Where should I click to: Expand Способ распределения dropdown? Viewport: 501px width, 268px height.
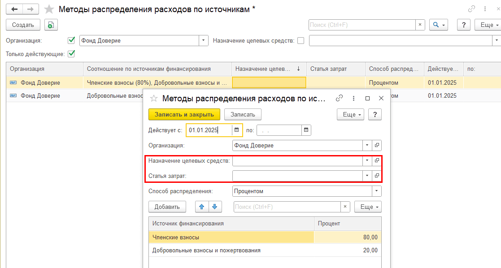click(376, 191)
